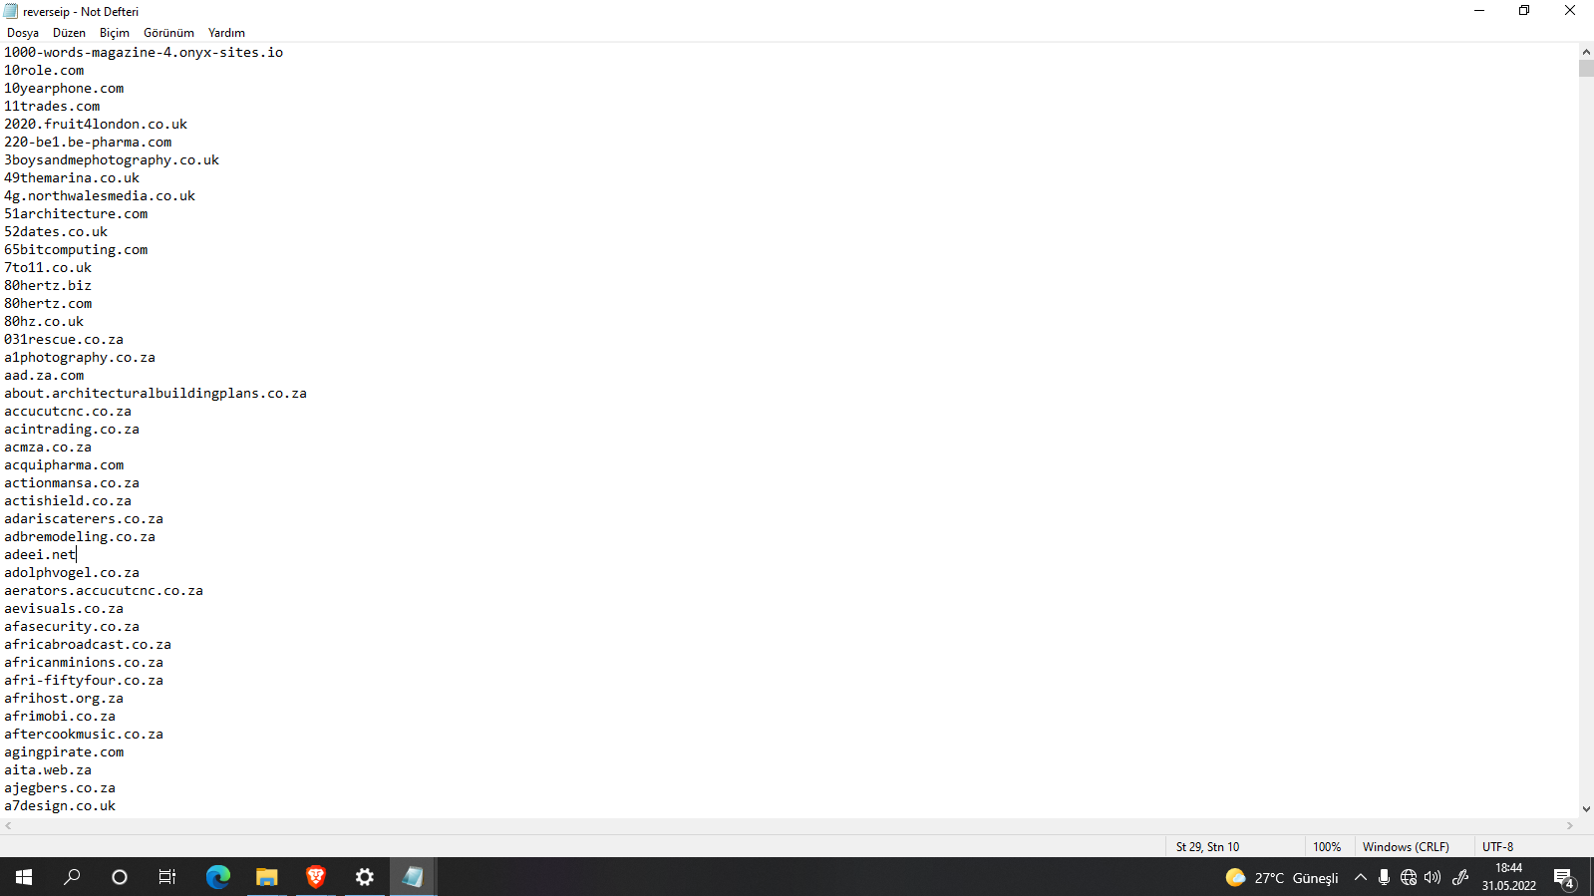Click line '1000-words-magazine-4.onyx-sites.io'
This screenshot has height=896, width=1594.
pos(144,53)
